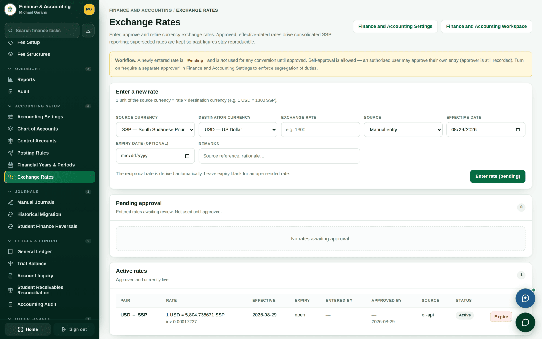542x339 pixels.
Task: Open Finance and Accounting Settings
Action: [x=395, y=27]
